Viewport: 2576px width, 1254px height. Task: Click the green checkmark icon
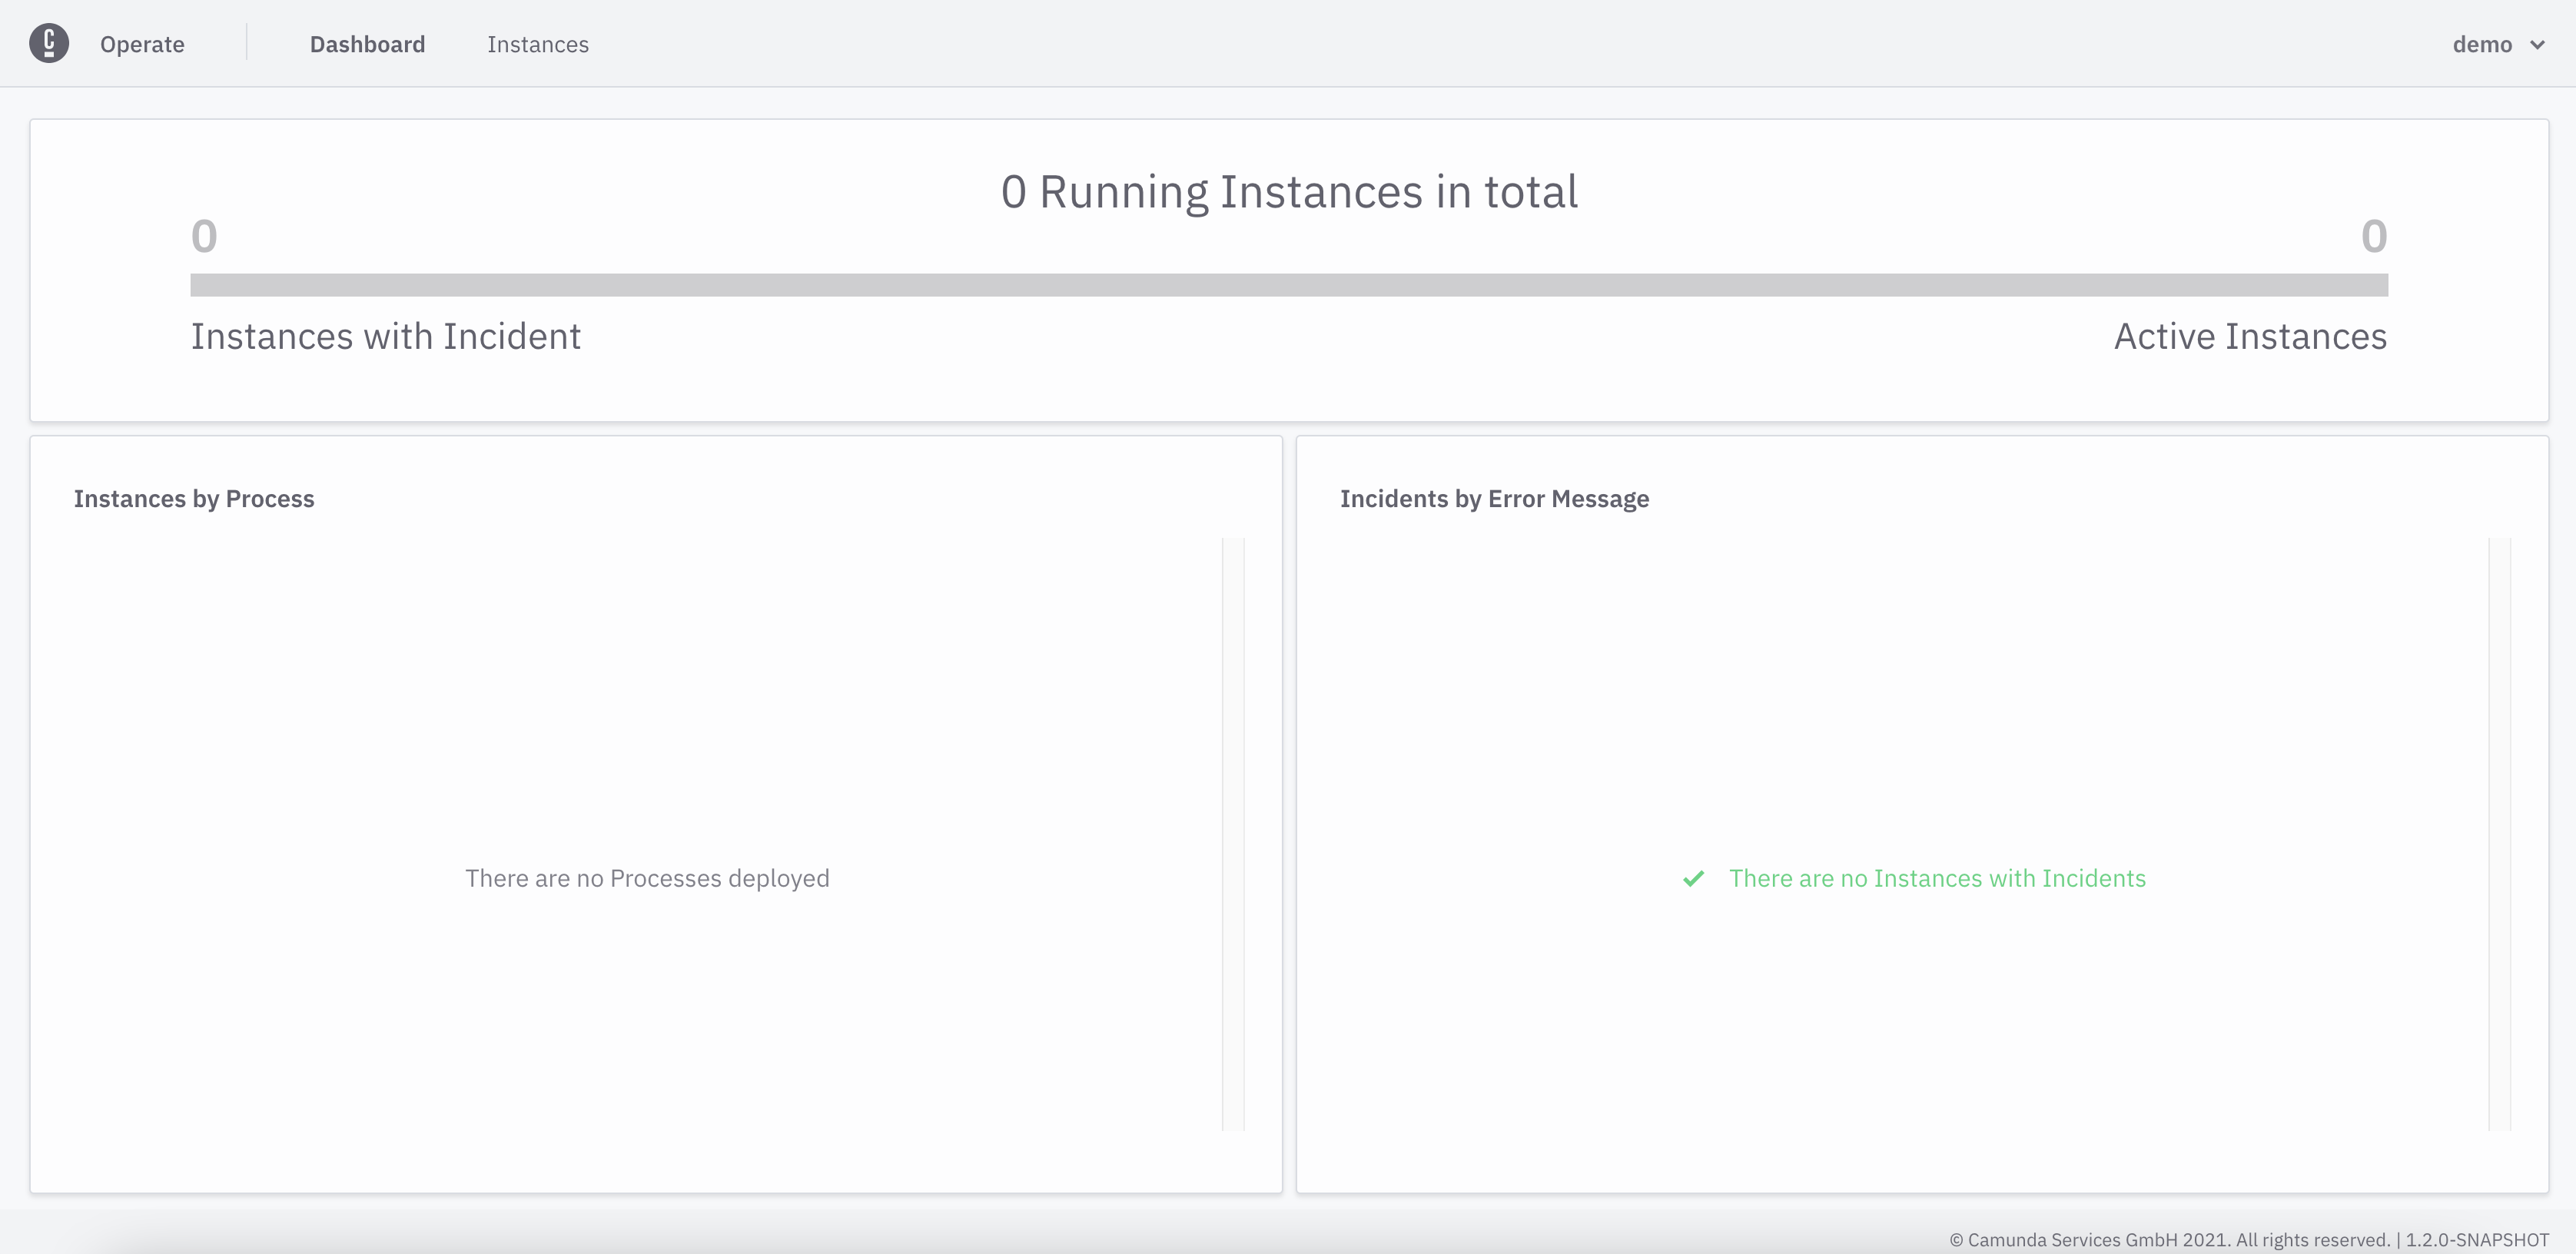1693,879
